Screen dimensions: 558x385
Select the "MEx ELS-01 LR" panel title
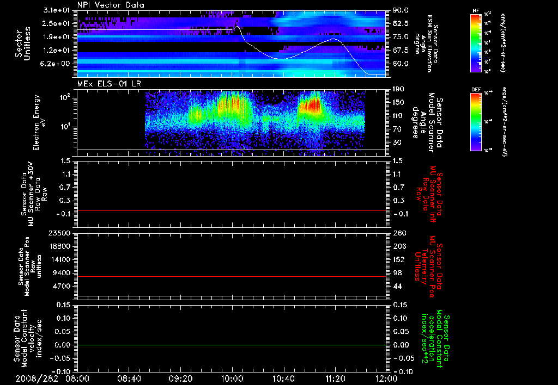(x=109, y=84)
